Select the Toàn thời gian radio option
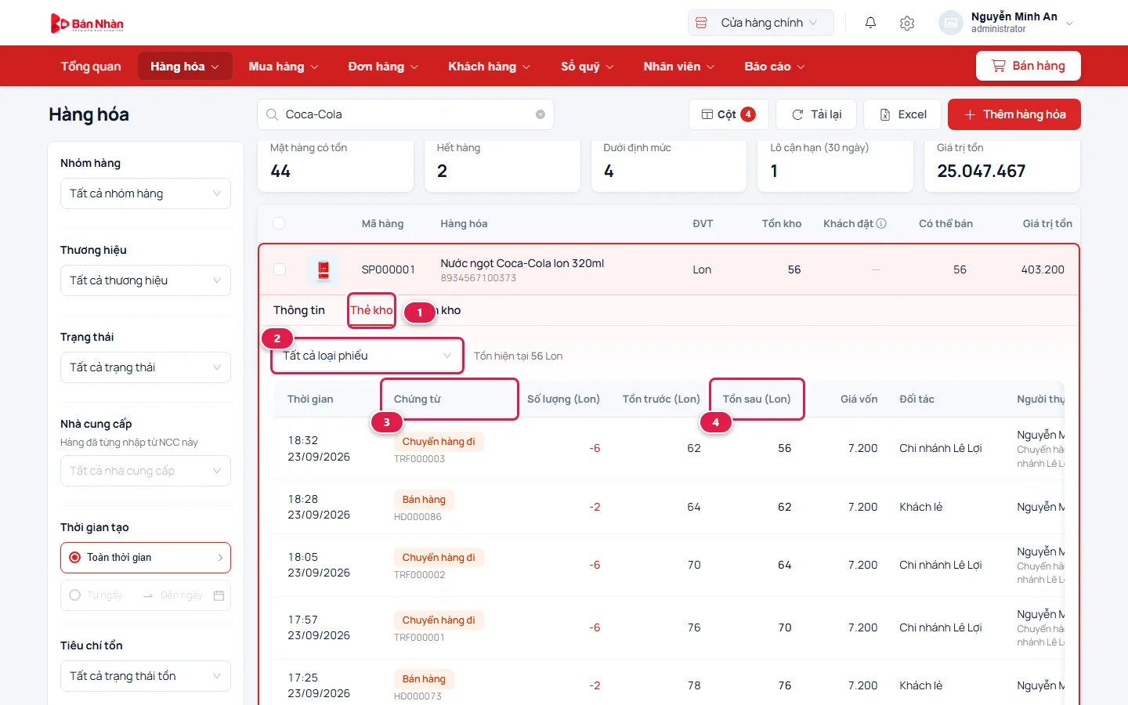 tap(75, 558)
